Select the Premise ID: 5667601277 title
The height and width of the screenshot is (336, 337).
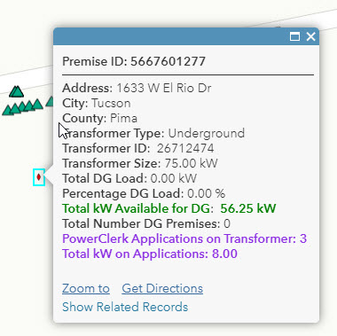tap(134, 61)
